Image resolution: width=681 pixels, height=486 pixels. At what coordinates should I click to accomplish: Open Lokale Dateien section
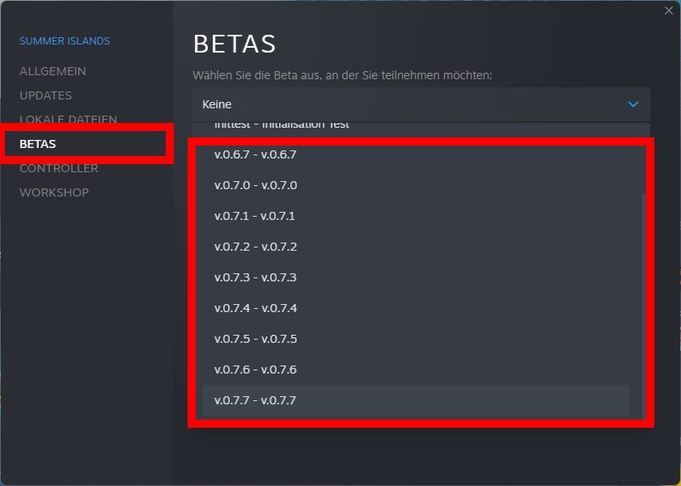68,119
